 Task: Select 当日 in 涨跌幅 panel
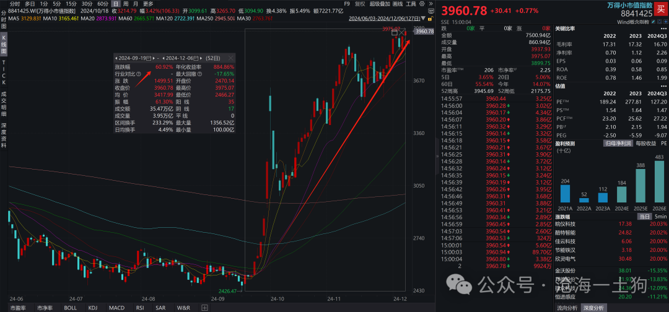coord(644,217)
